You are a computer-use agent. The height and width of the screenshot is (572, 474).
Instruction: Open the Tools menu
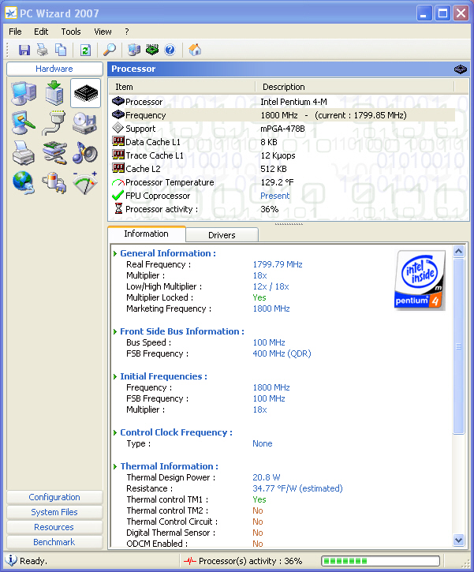(71, 32)
